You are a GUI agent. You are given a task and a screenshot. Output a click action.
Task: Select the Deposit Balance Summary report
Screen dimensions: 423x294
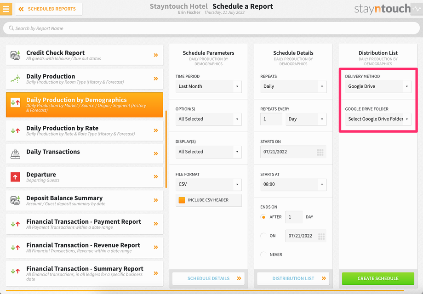point(85,200)
